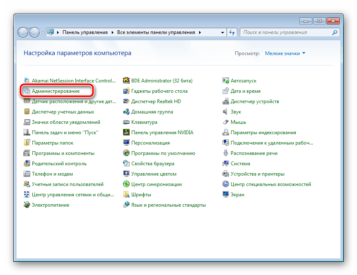Expand arrow after Панель управления breadcrumb

click(x=111, y=32)
